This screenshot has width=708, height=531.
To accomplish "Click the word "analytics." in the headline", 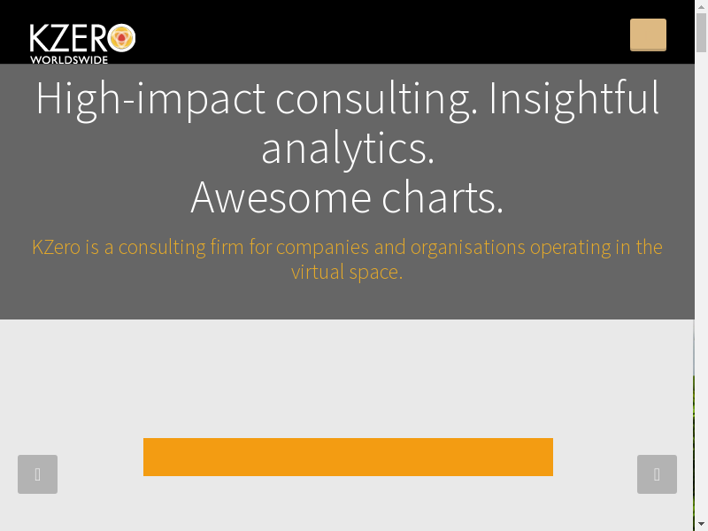I will coord(348,148).
